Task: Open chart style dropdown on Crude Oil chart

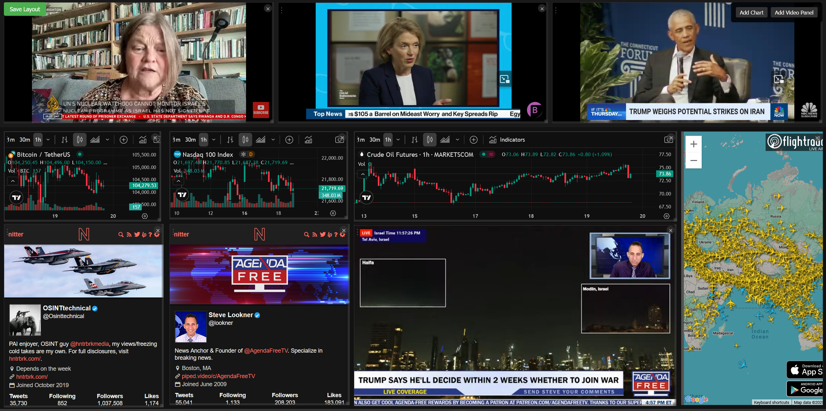Action: [458, 140]
